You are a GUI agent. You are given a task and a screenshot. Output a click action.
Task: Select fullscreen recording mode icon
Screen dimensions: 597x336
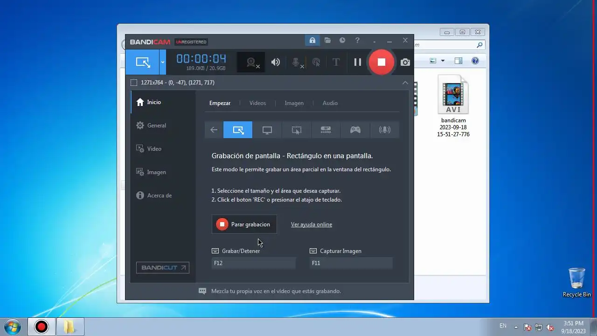[x=267, y=130]
